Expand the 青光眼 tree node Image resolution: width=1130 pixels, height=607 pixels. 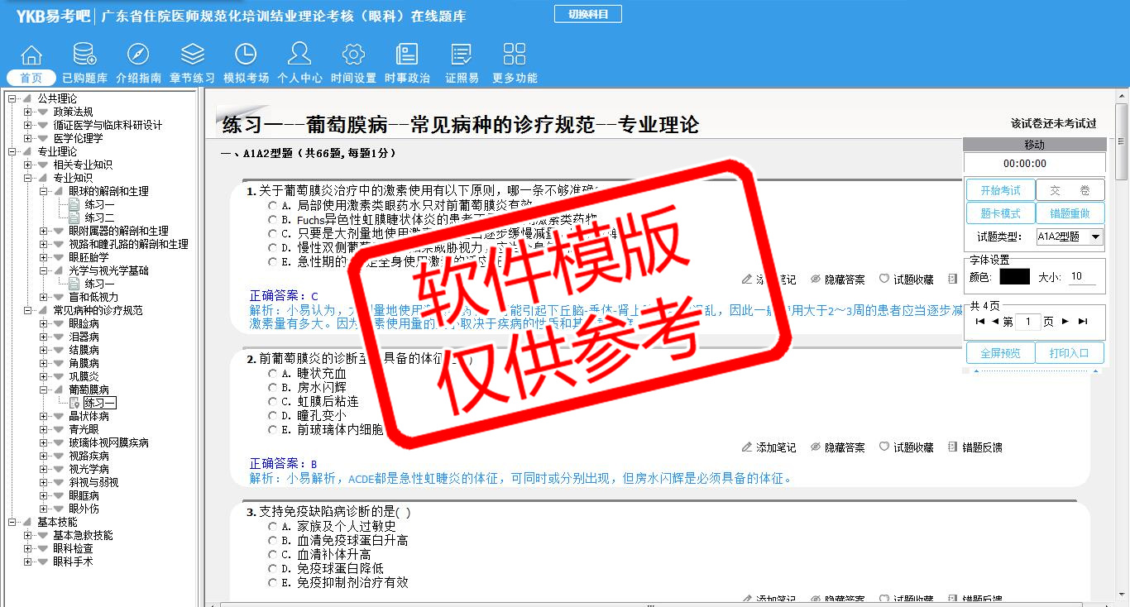[44, 429]
